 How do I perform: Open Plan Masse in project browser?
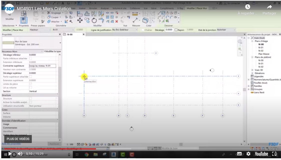click(264, 54)
